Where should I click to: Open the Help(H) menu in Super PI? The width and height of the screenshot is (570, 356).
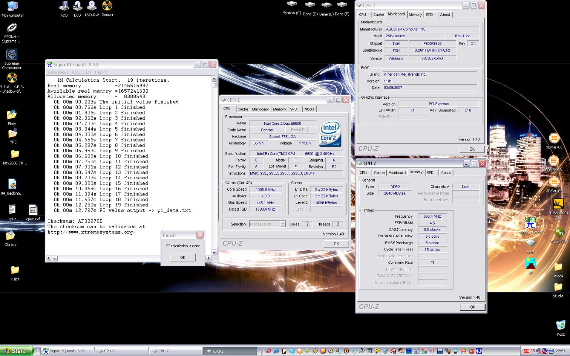pos(101,72)
